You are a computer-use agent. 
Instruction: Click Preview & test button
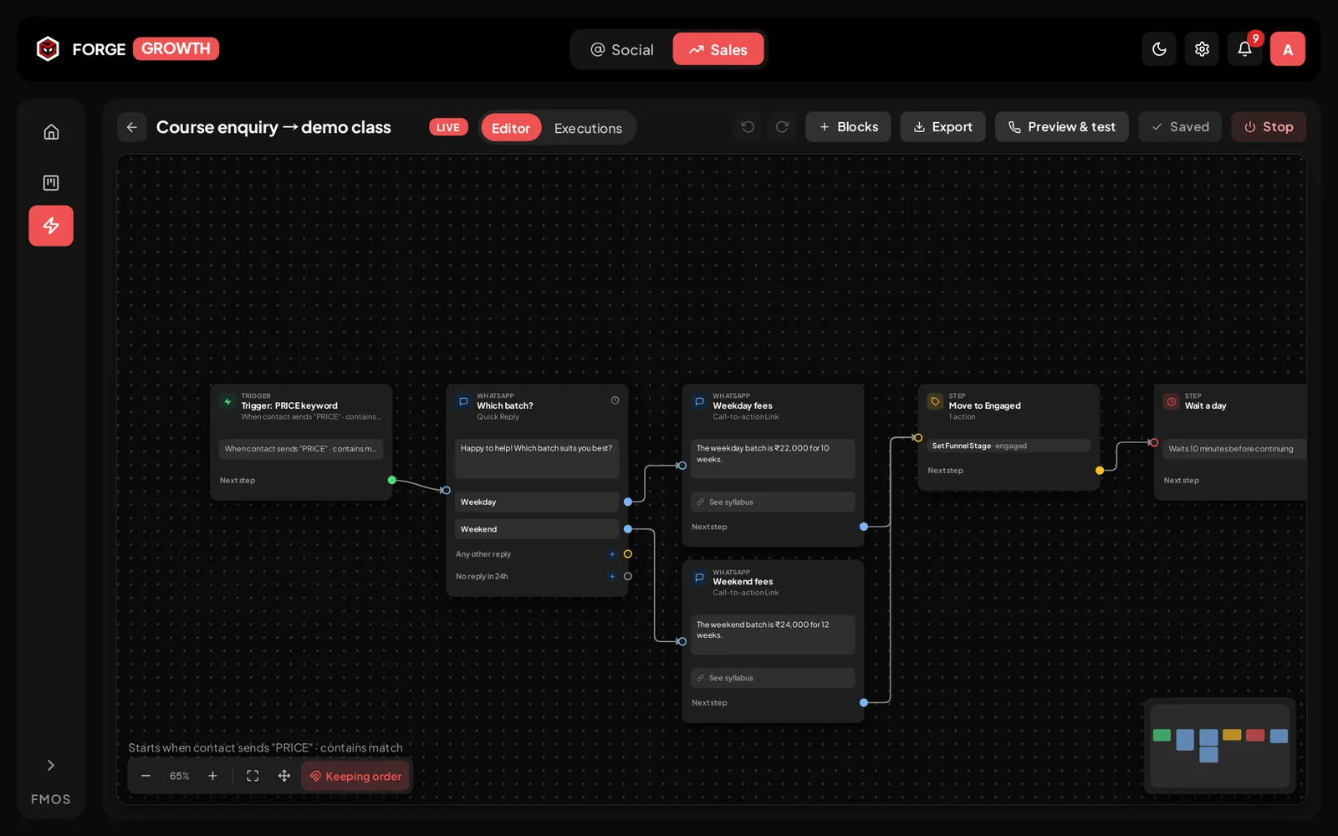pos(1061,127)
